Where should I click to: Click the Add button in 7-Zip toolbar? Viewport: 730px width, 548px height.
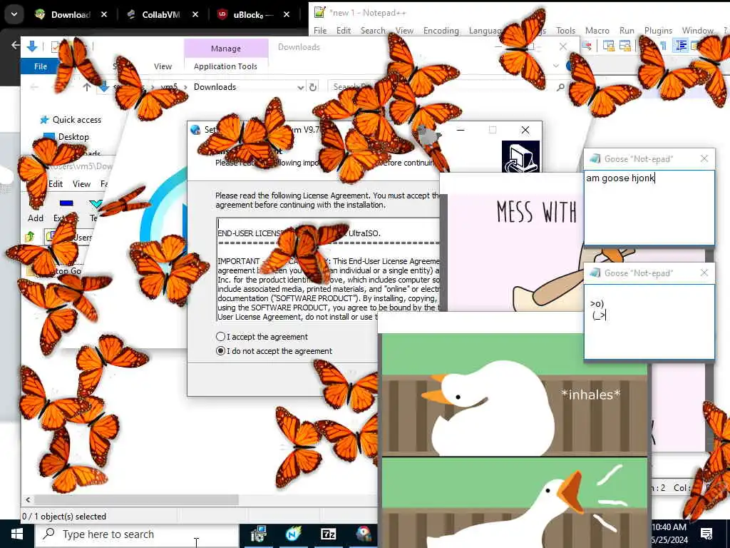point(36,210)
